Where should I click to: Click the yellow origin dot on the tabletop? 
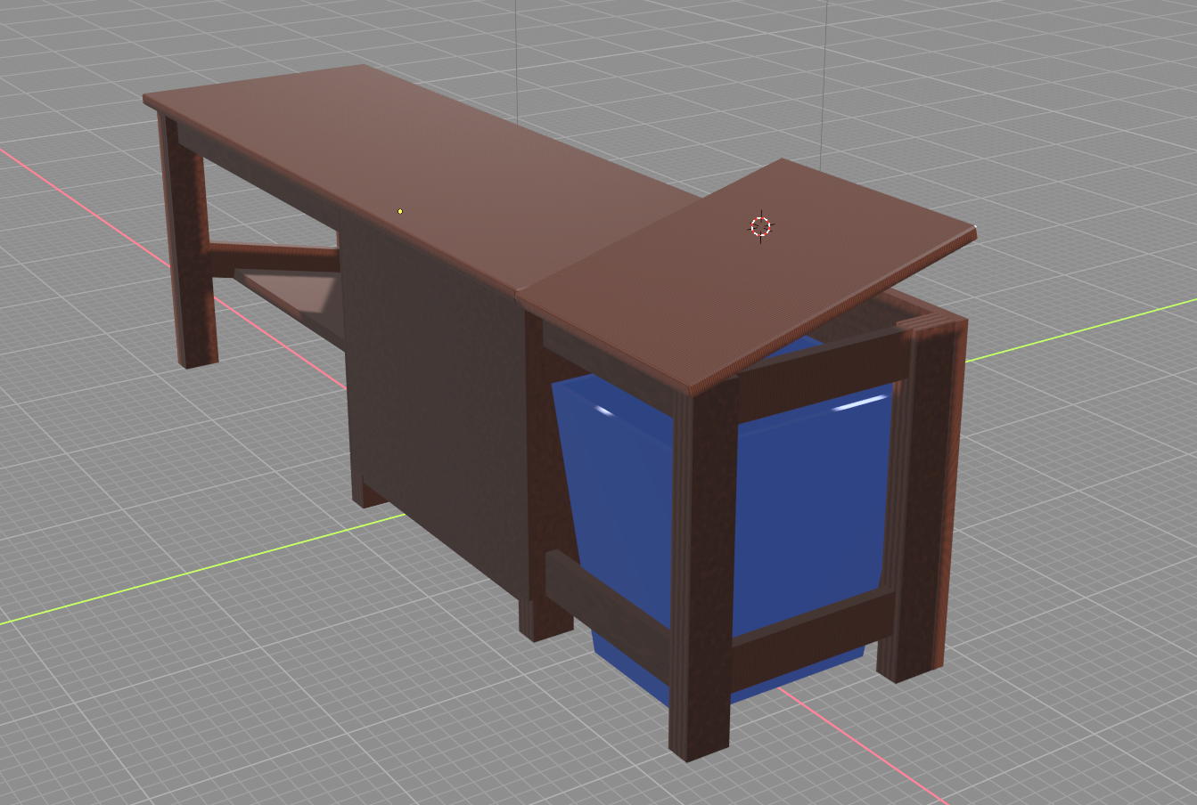pyautogui.click(x=400, y=211)
